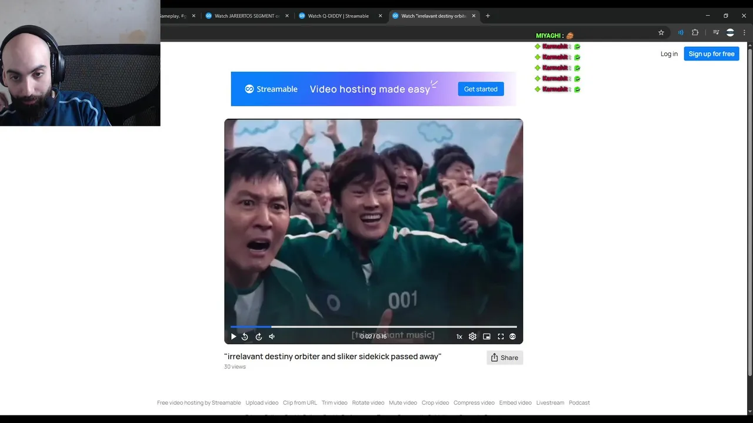Screen dimensions: 753x423
Task: Seek on the video progress bar
Action: (374, 327)
